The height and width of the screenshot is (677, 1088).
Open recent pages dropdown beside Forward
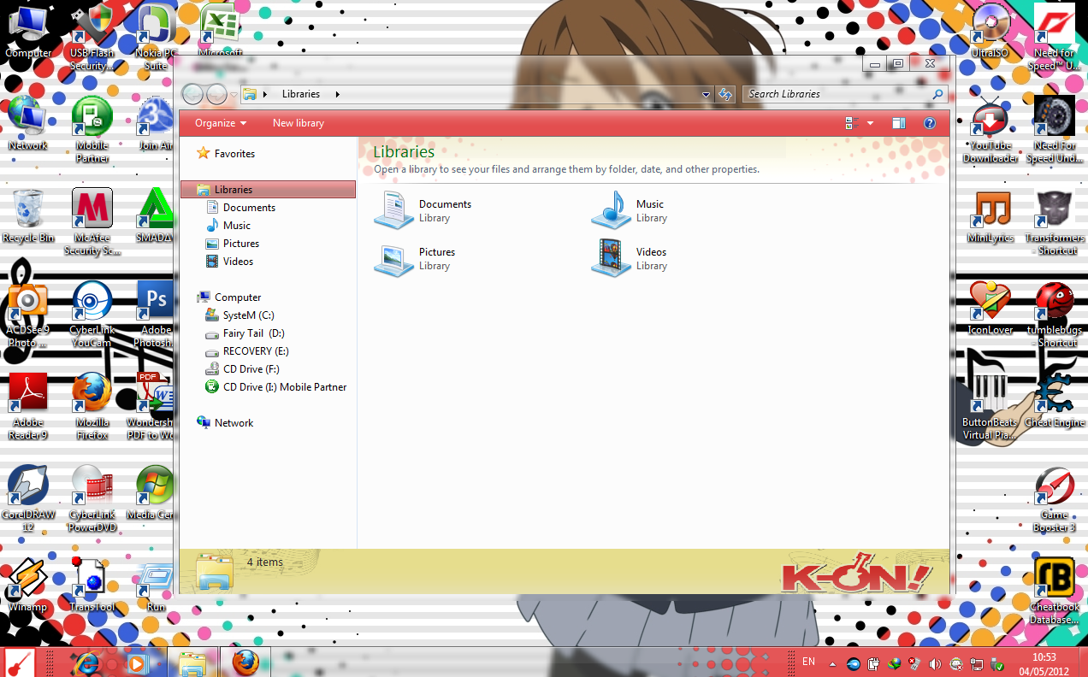pos(234,94)
